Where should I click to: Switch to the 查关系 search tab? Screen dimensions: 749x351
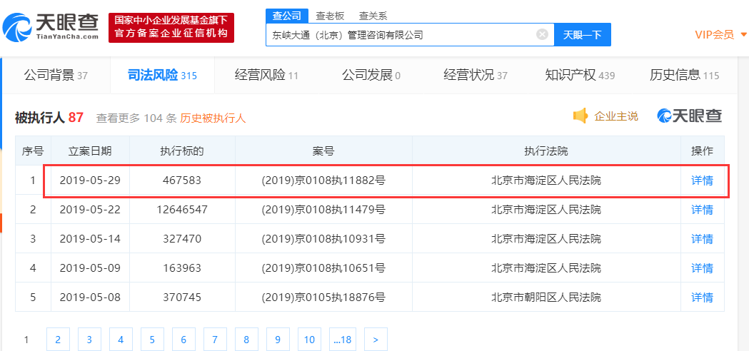coord(373,16)
